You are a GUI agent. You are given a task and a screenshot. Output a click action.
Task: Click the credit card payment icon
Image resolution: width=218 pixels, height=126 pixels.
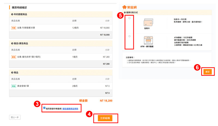click(x=148, y=22)
